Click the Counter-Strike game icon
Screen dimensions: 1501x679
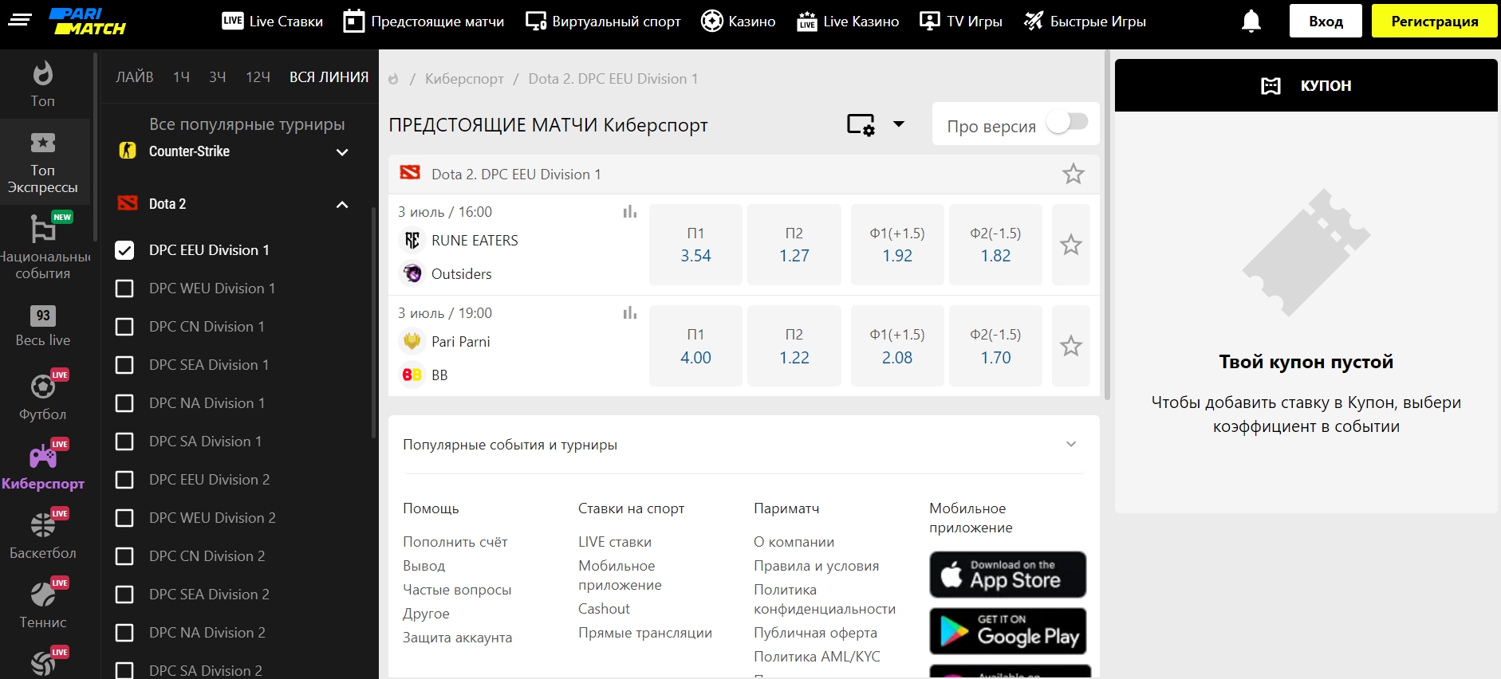coord(128,151)
